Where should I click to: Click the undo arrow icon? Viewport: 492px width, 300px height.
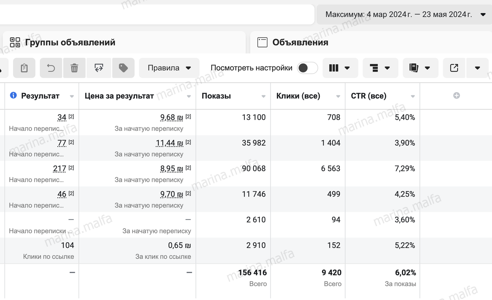51,68
